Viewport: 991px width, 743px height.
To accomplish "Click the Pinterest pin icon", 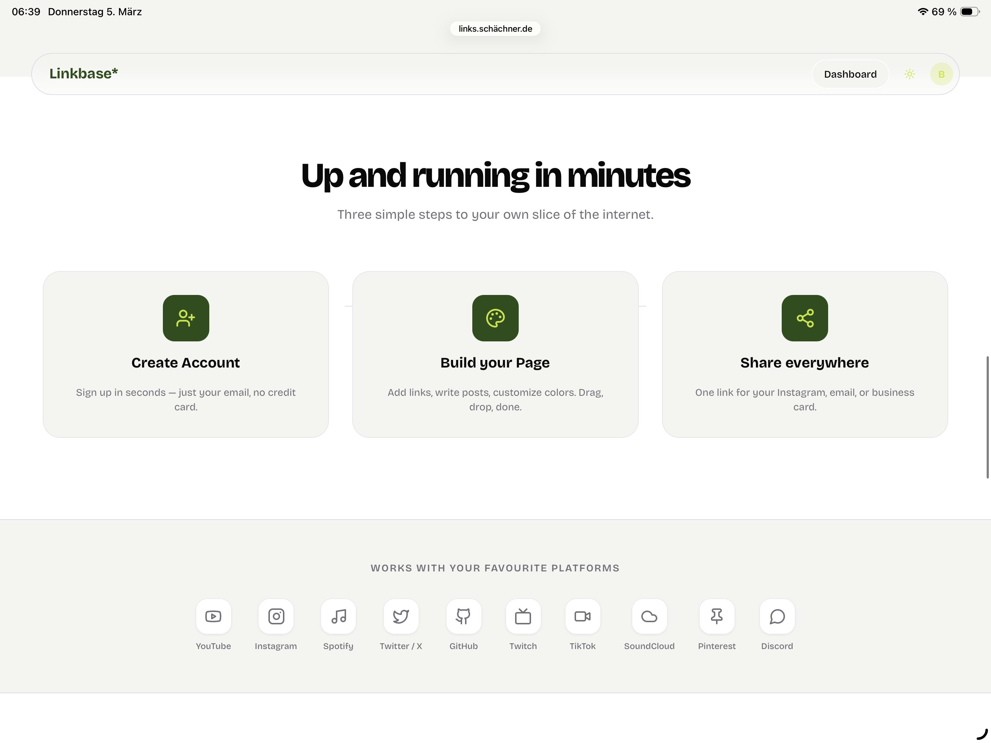I will coord(717,617).
